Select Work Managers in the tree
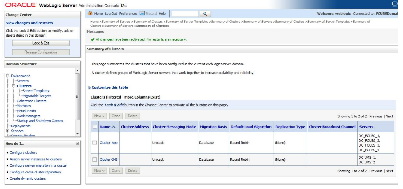 (29, 116)
